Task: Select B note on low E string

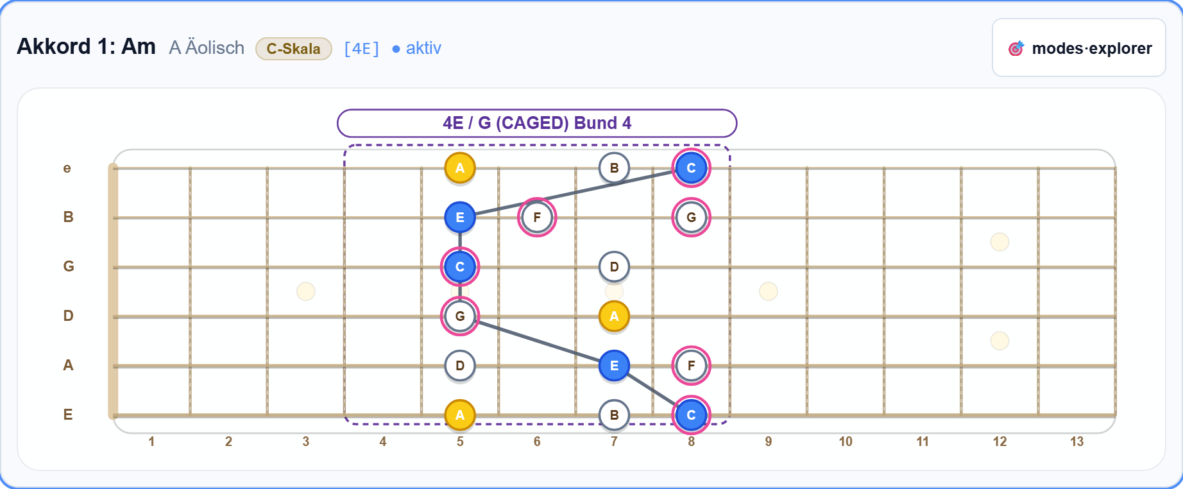Action: pos(614,415)
